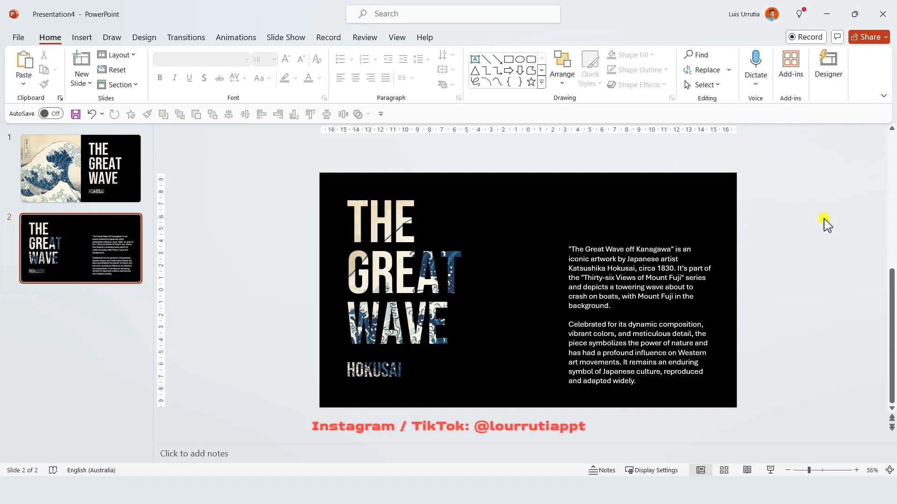Switch to Reading View
This screenshot has width=897, height=504.
pos(747,470)
